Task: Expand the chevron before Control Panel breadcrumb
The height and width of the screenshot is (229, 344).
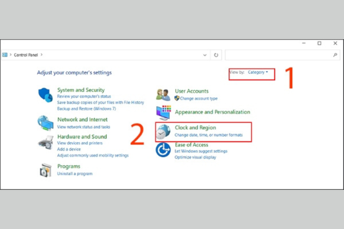Action: pyautogui.click(x=11, y=55)
